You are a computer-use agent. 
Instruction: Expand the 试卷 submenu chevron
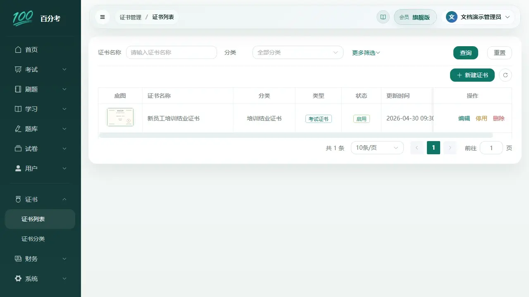tap(64, 148)
